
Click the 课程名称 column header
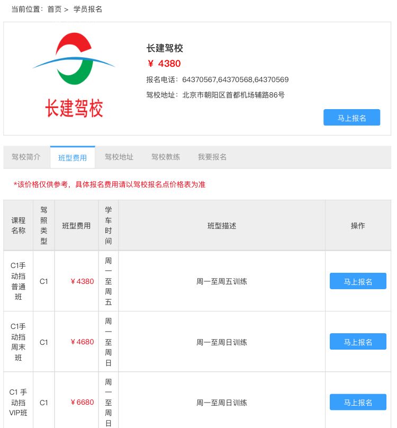(x=19, y=226)
